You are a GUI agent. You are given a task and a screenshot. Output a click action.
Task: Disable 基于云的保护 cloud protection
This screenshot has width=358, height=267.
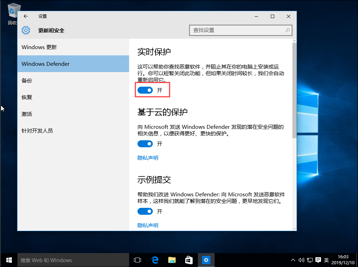click(145, 144)
